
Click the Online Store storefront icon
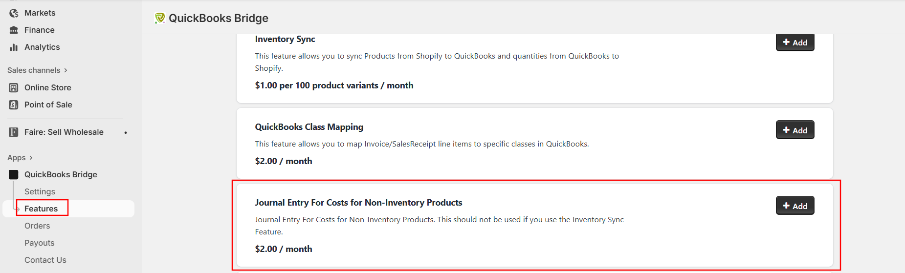14,87
